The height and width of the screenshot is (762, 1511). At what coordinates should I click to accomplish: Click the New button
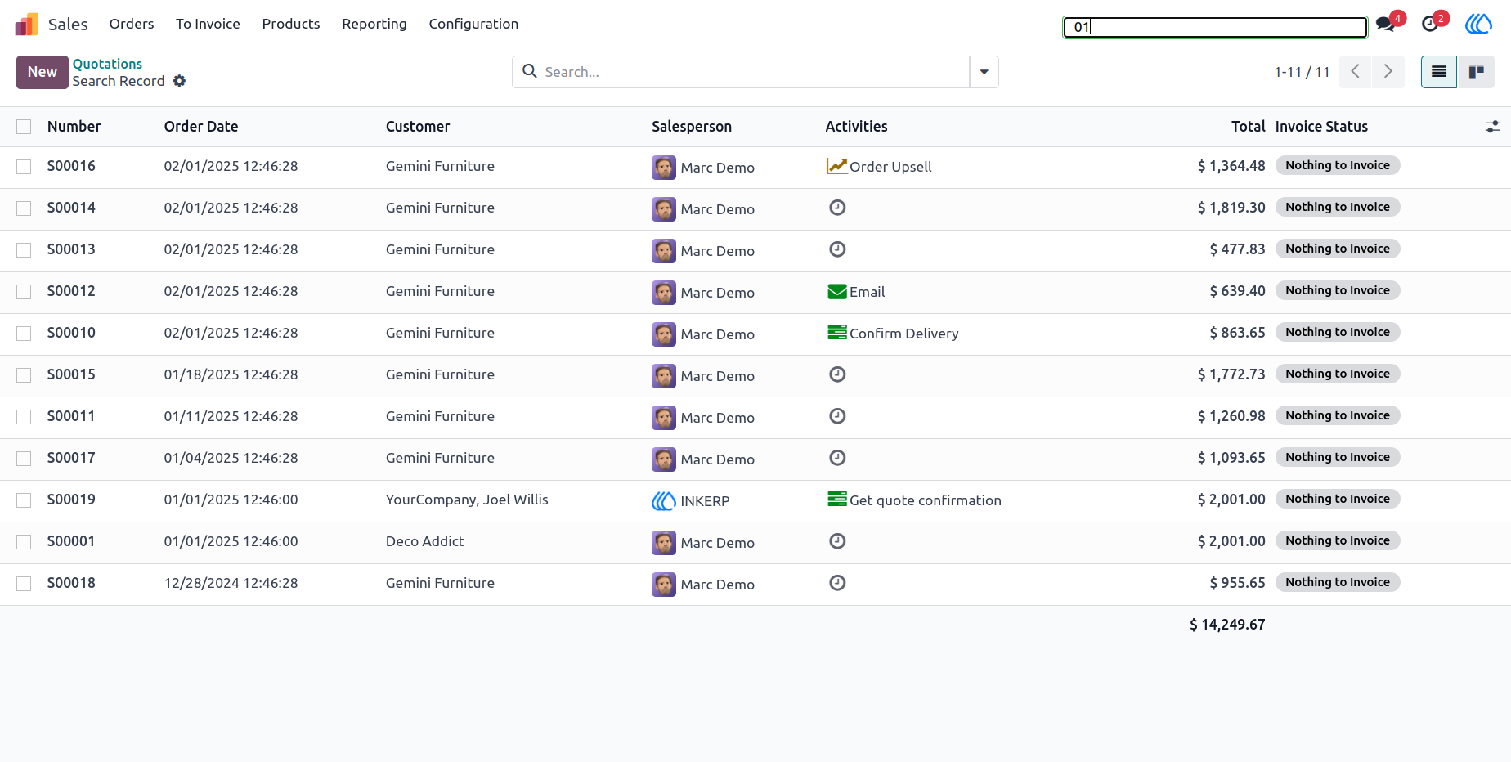click(43, 72)
